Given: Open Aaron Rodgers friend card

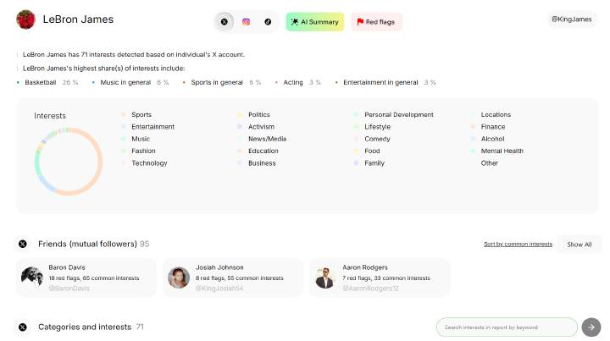Looking at the screenshot, I should 379,278.
